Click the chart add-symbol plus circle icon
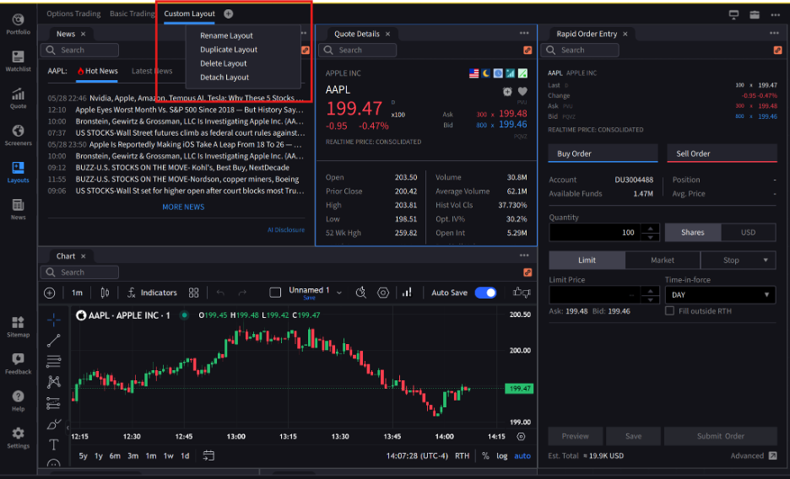Viewport: 790px width, 479px height. (49, 293)
